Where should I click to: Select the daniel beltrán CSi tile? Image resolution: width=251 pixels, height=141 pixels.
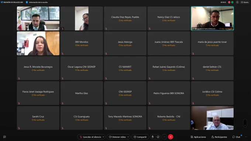[212, 68]
